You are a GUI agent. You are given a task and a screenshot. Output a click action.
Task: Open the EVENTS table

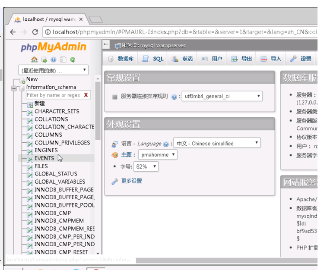click(x=44, y=158)
